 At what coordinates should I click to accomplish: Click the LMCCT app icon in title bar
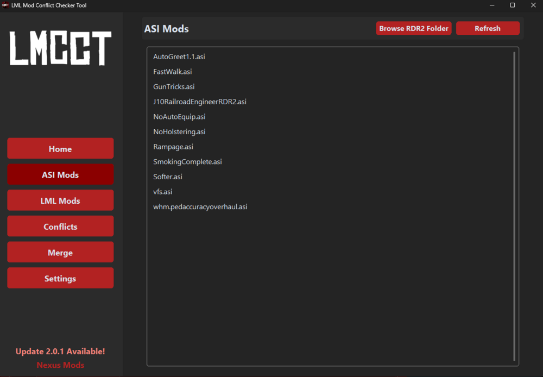pyautogui.click(x=5, y=5)
